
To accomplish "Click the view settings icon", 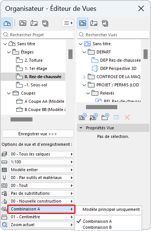I will (x=116, y=117).
